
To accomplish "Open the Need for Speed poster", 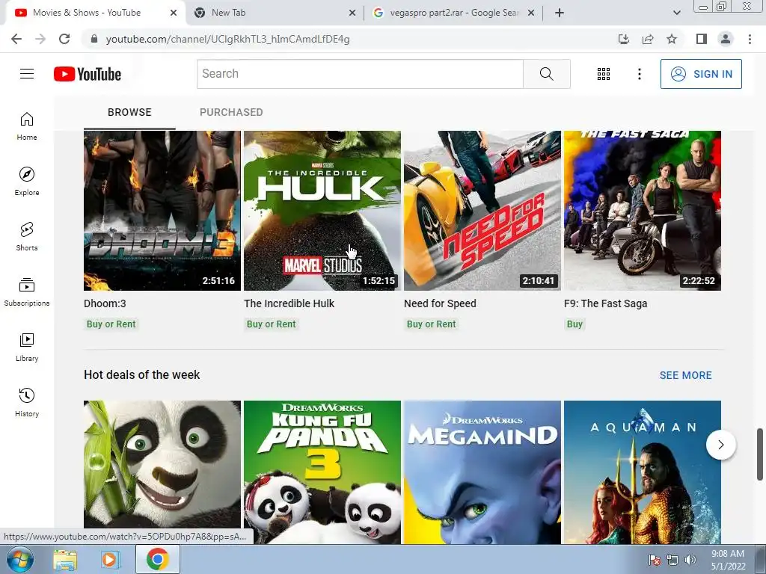I will pyautogui.click(x=482, y=210).
